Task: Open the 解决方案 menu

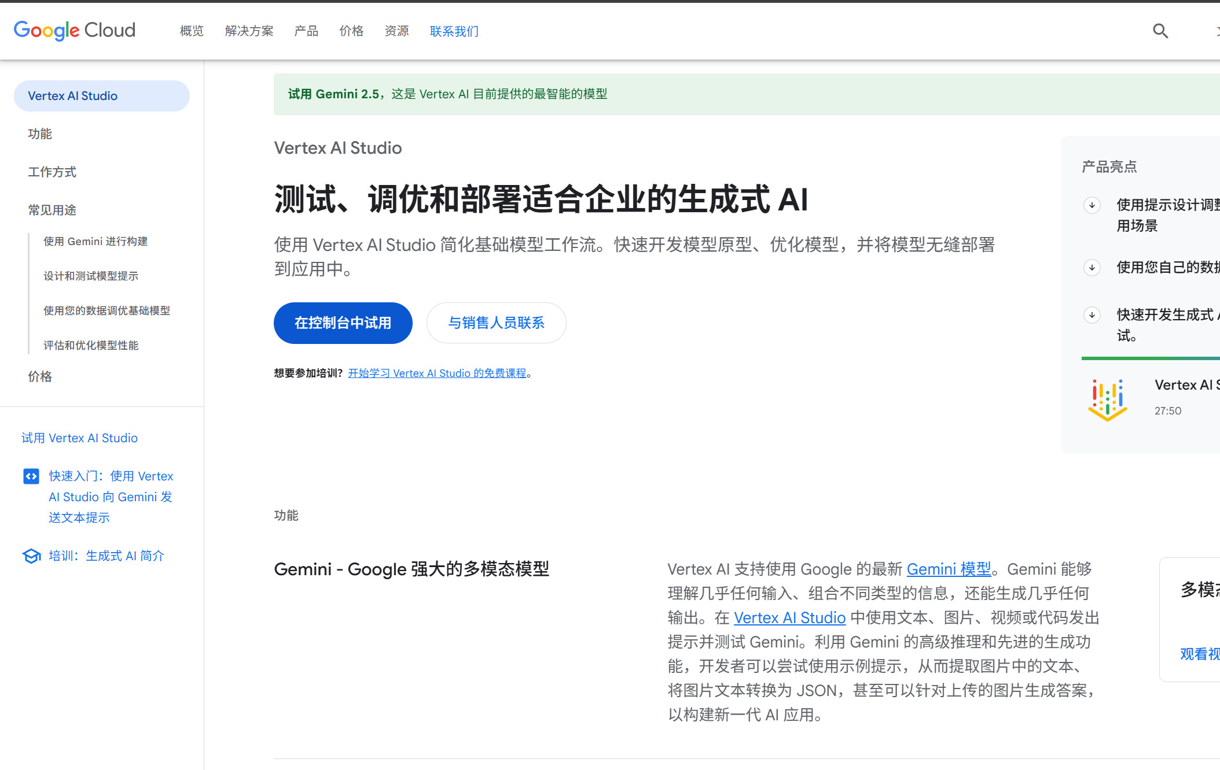Action: click(249, 31)
